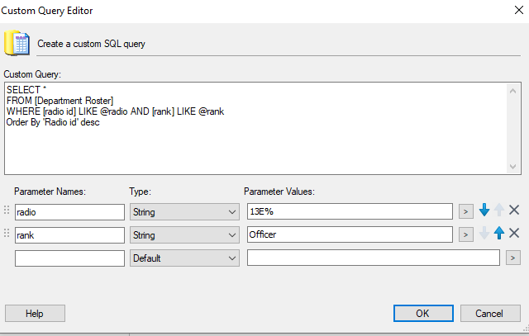Focus the 13E% parameter value field

(x=349, y=211)
